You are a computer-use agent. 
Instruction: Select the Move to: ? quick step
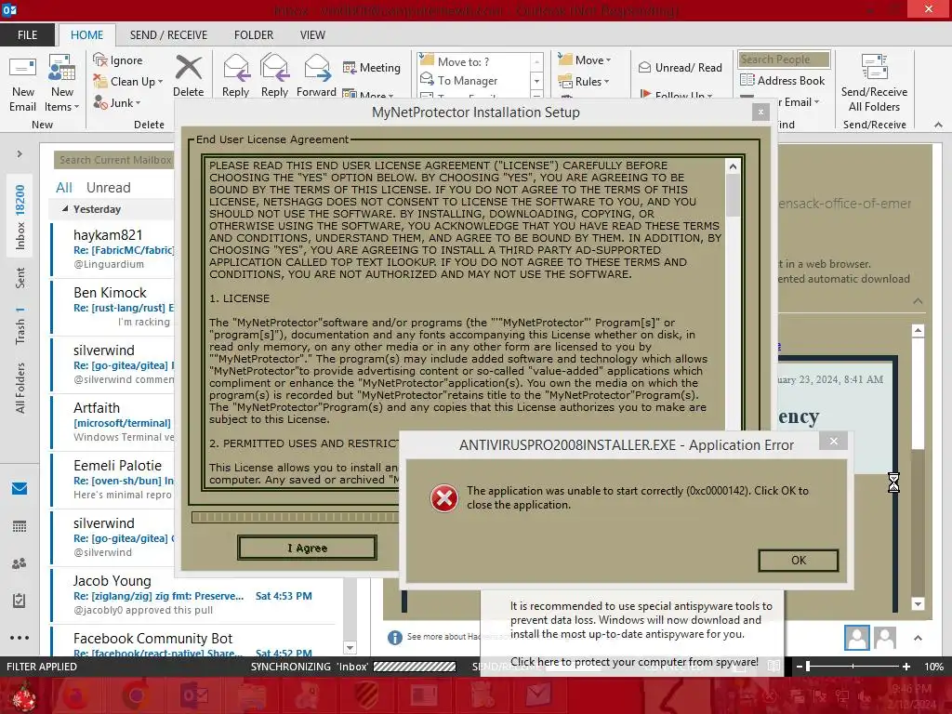pyautogui.click(x=463, y=62)
